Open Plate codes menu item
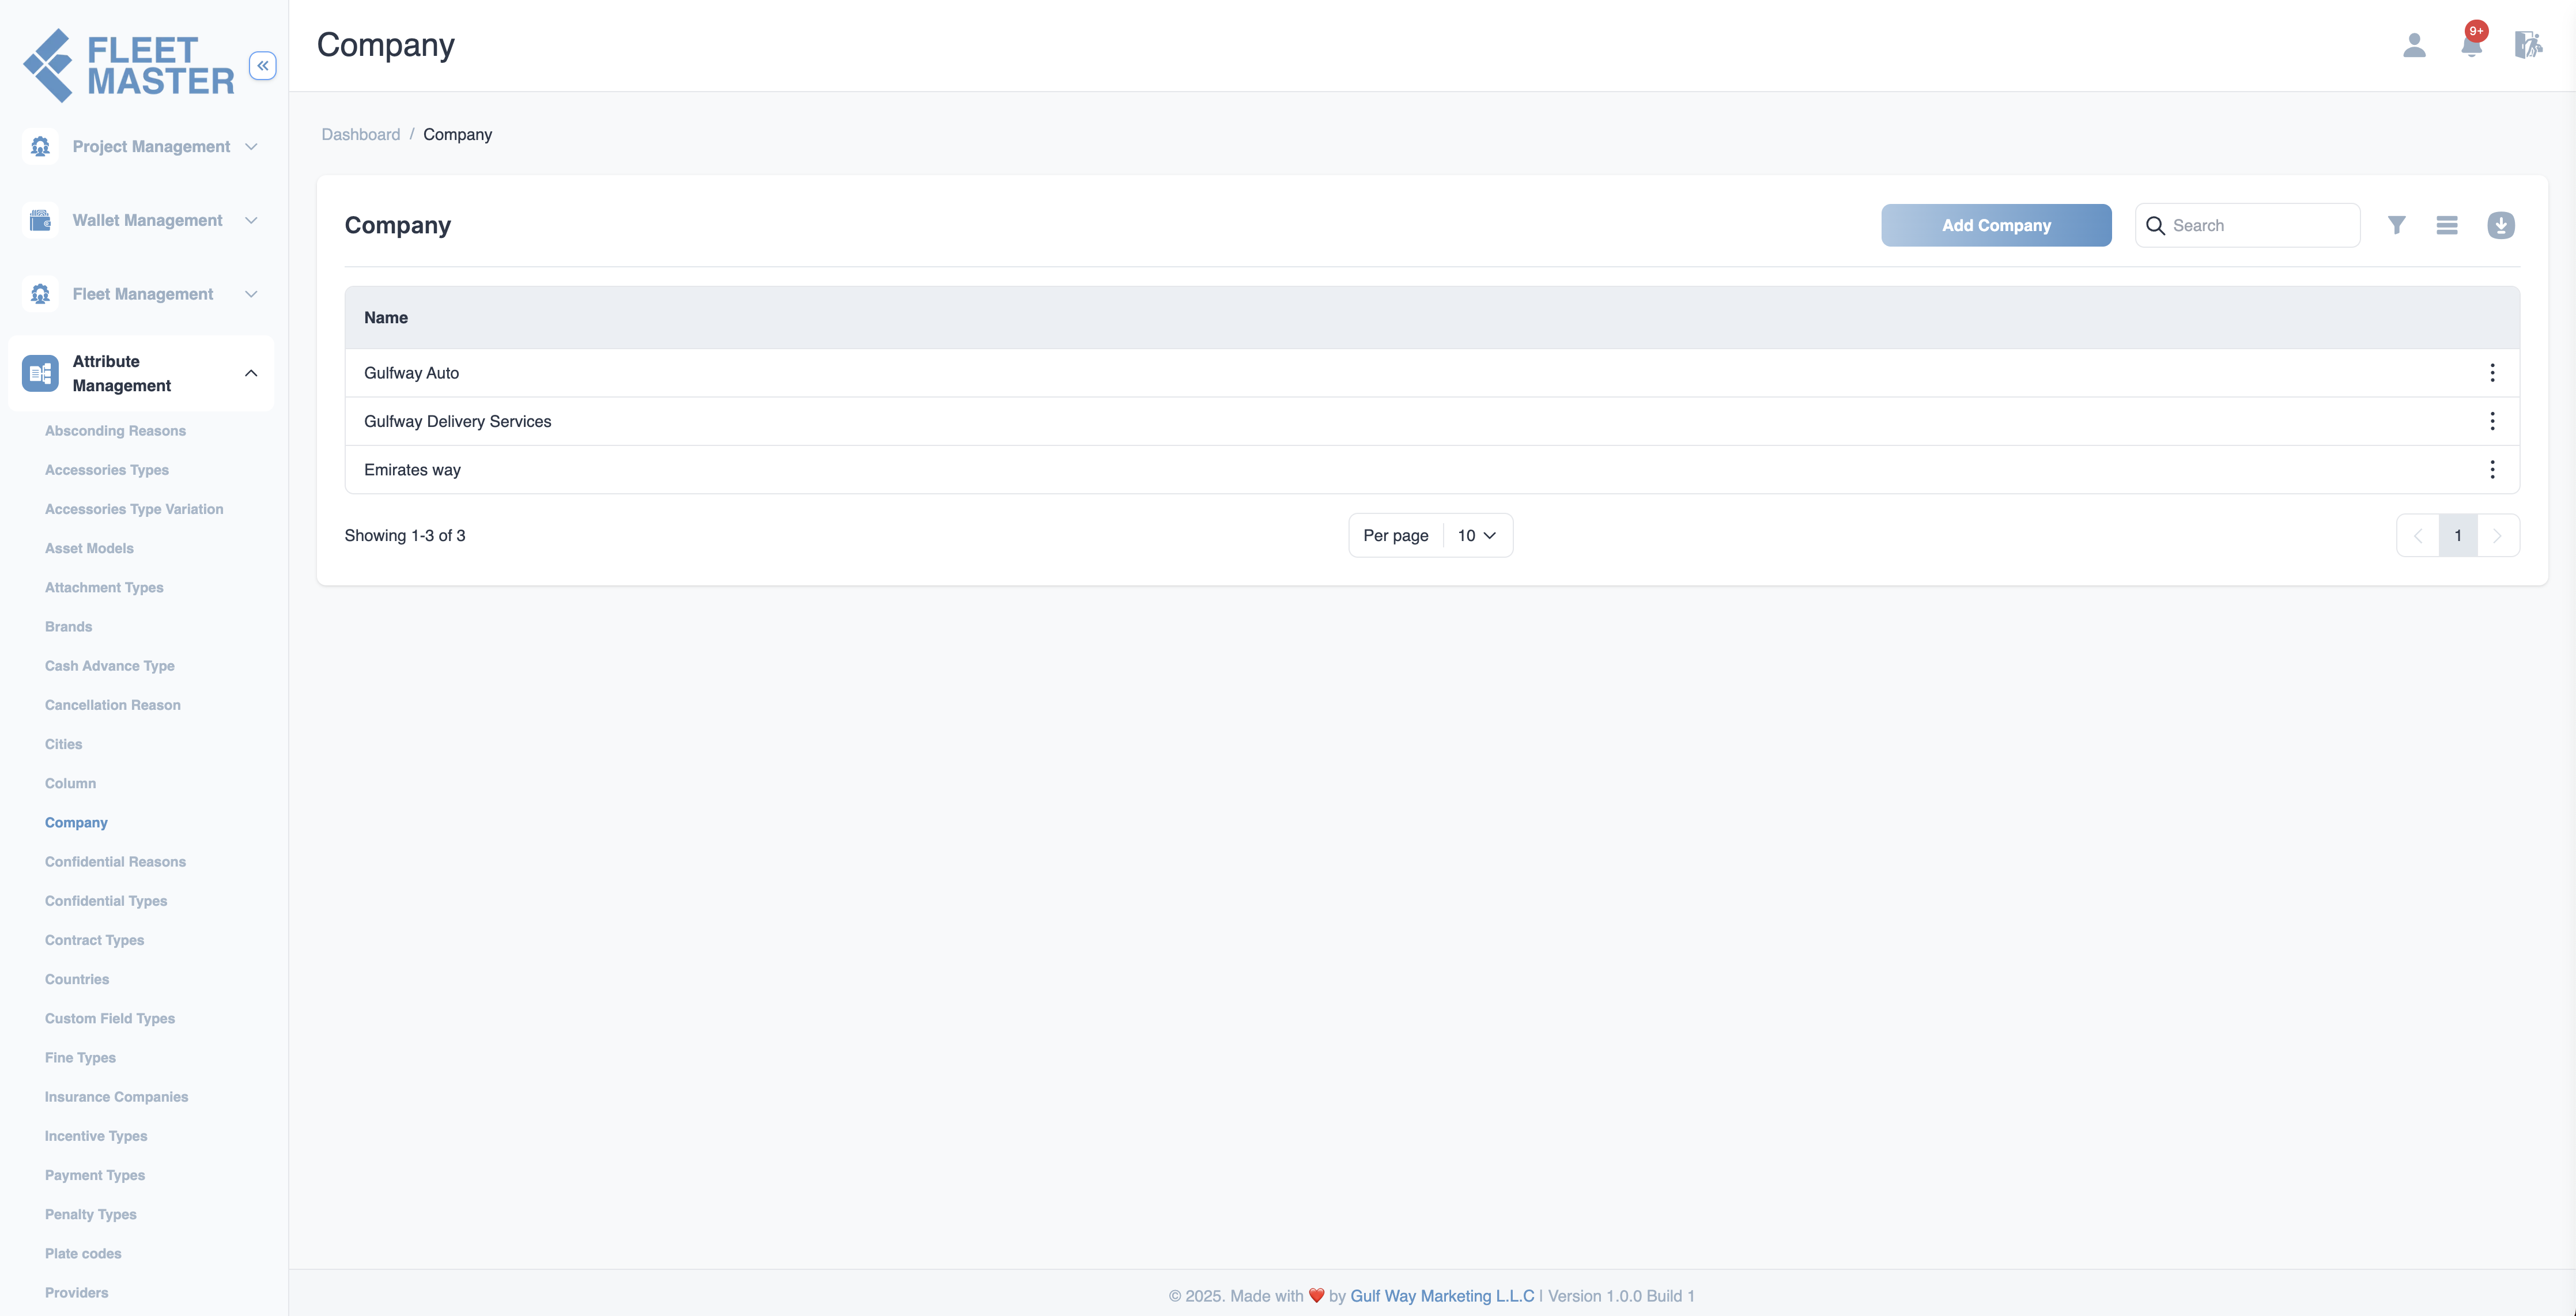Viewport: 2576px width, 1316px height. 83,1254
